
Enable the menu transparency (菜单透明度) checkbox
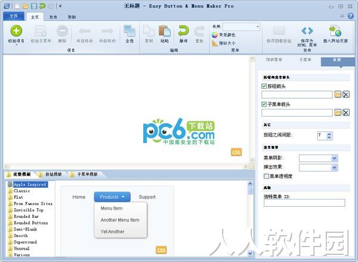(x=266, y=176)
